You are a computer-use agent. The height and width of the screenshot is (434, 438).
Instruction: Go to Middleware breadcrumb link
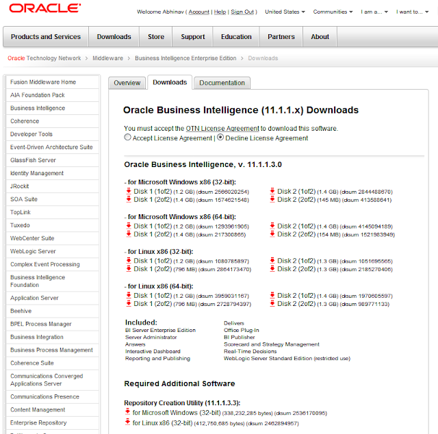tap(108, 58)
